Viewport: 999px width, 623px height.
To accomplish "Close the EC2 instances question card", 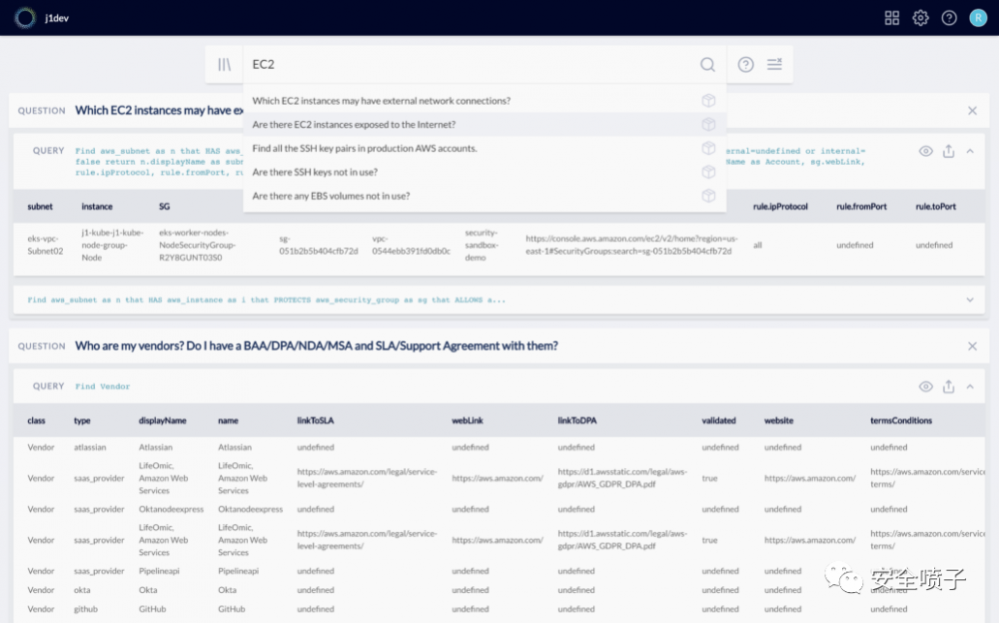I will click(972, 110).
